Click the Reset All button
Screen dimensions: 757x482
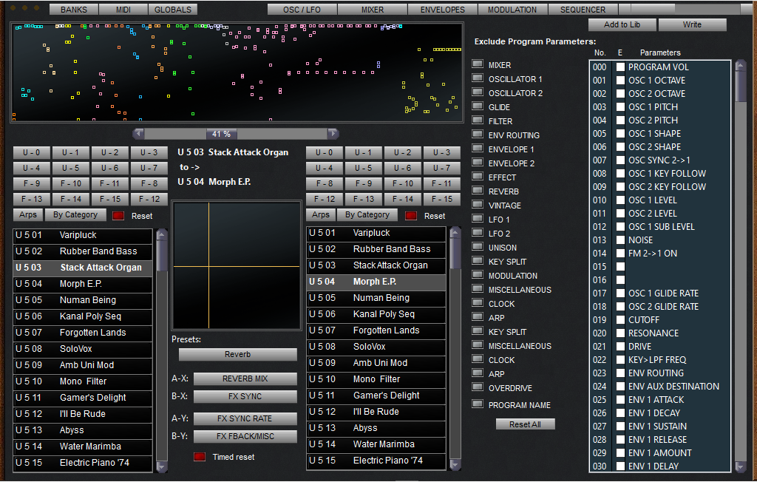[x=525, y=424]
